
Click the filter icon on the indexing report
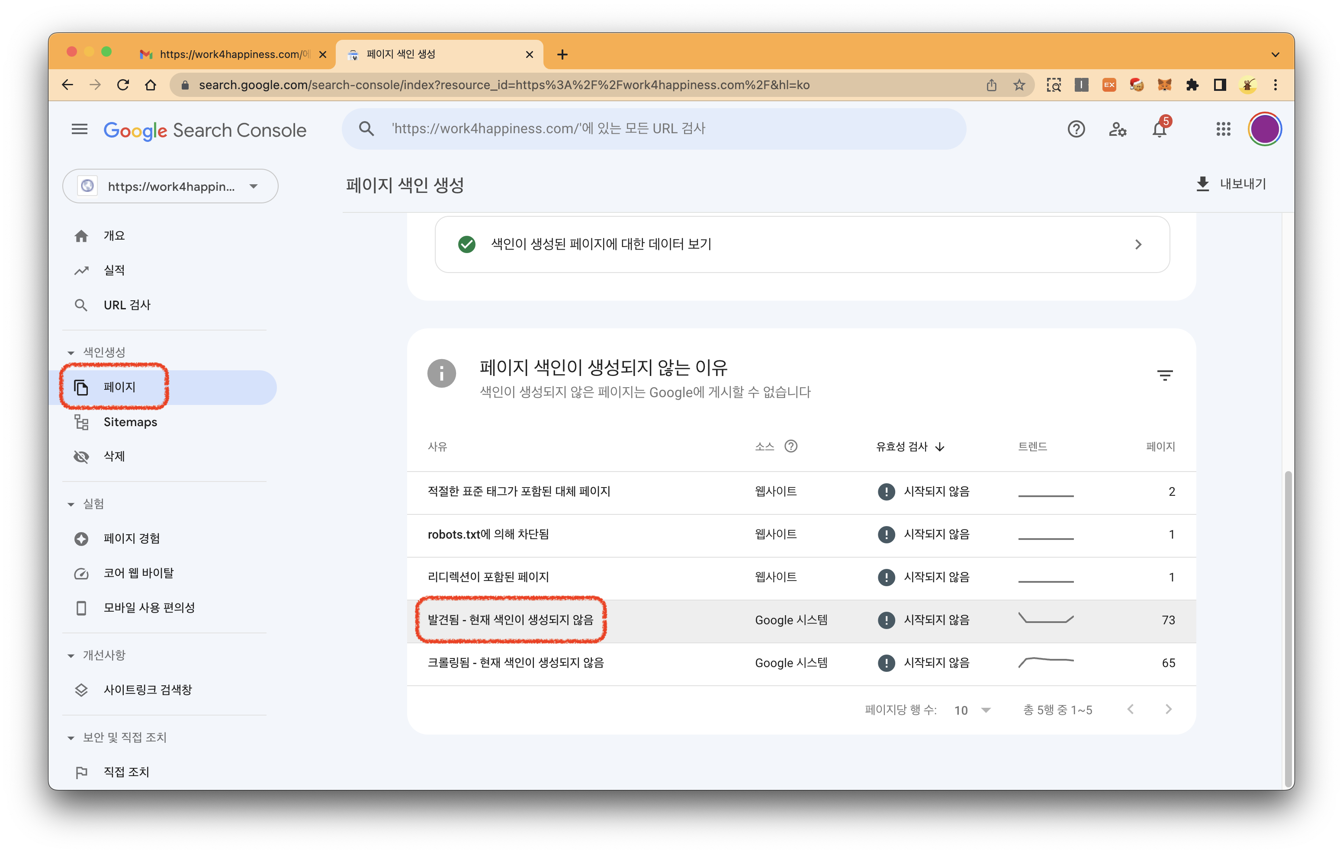point(1165,375)
